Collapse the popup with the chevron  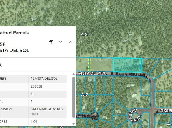click(x=61, y=42)
